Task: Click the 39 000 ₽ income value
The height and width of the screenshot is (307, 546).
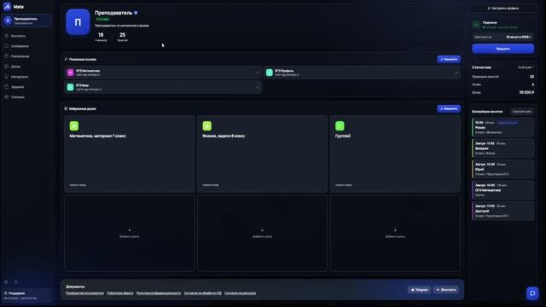Action: coord(526,93)
